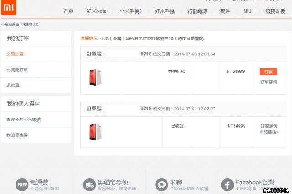The height and width of the screenshot is (194, 292).
Task: Open 管理我的小米帳號
Action: tap(23, 119)
